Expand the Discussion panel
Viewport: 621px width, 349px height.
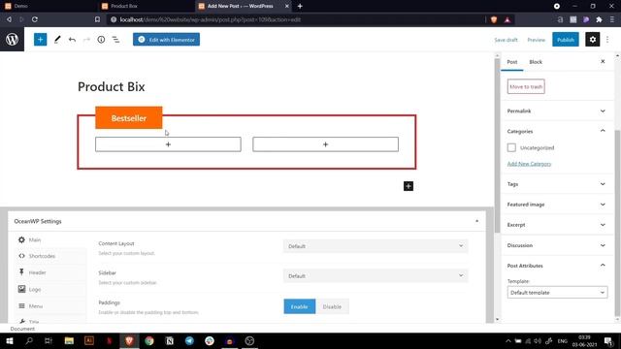click(x=557, y=245)
